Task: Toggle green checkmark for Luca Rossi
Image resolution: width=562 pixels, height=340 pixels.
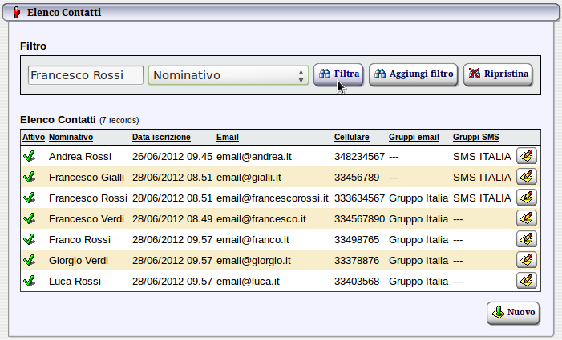Action: pos(30,281)
